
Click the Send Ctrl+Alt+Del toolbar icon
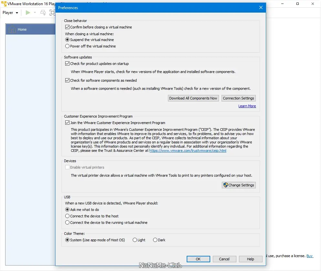(43, 13)
